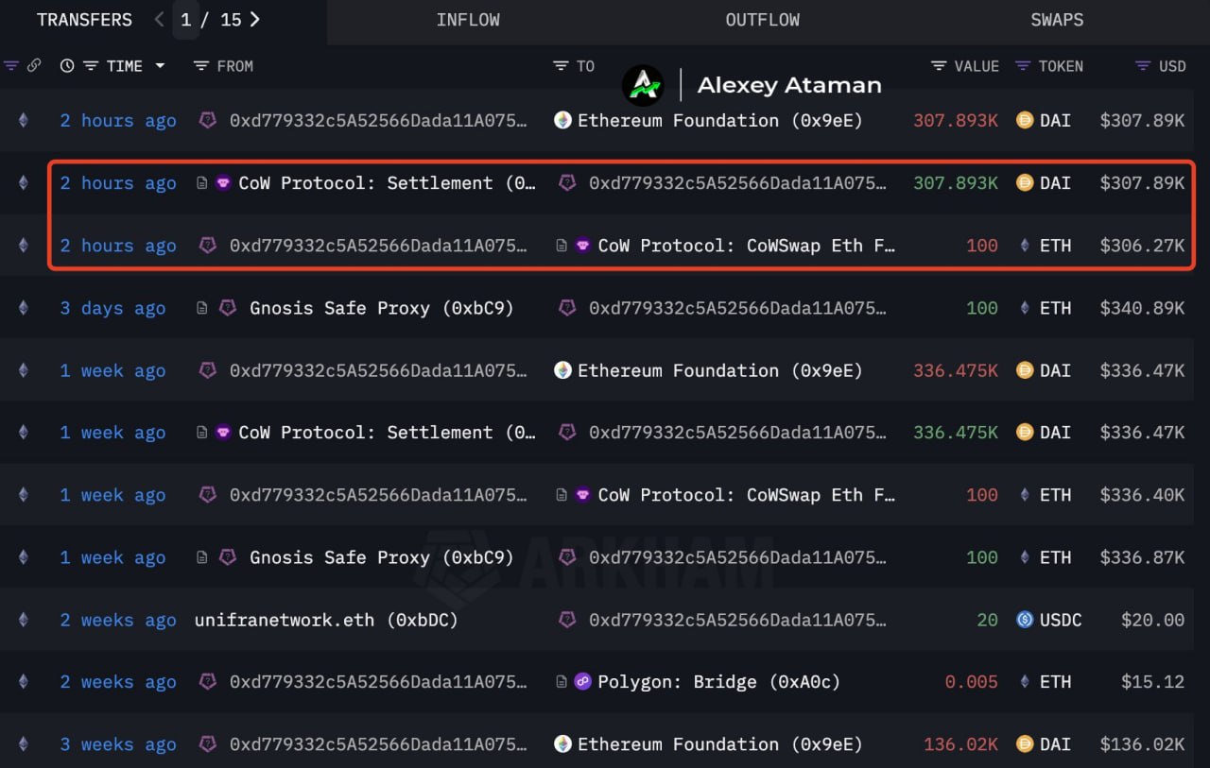Click the purple chain filter icon in header
The height and width of the screenshot is (768, 1210).
tap(11, 66)
